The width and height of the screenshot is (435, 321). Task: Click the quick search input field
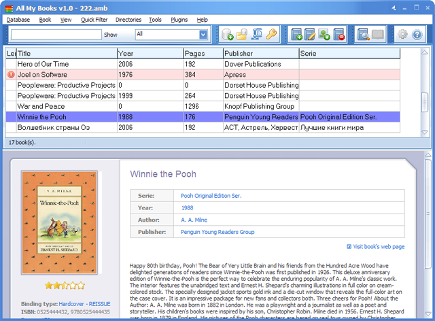56,35
